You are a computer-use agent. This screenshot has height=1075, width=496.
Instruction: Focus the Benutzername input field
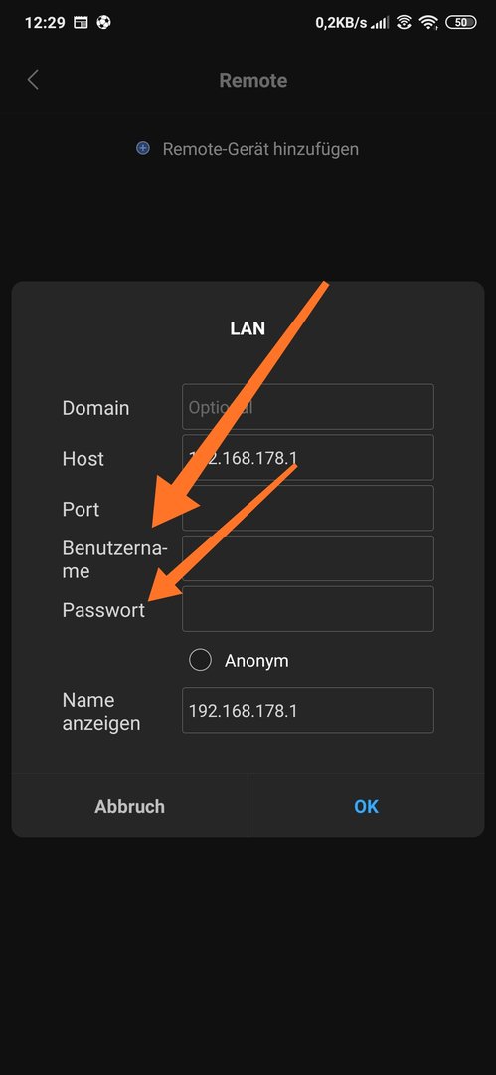(x=307, y=558)
